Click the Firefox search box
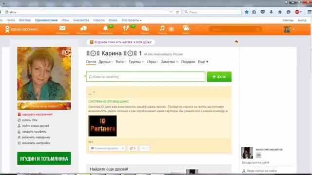 212,12
